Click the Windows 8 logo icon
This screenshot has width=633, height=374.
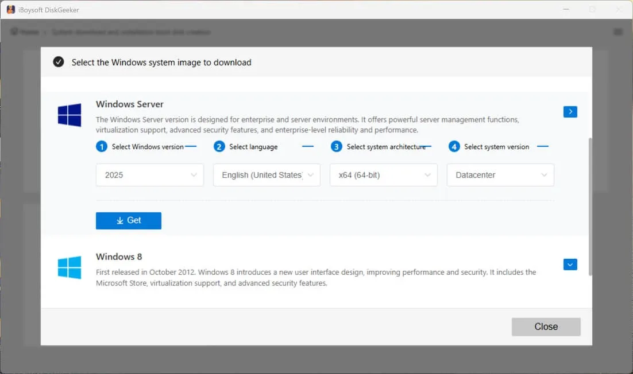point(69,267)
